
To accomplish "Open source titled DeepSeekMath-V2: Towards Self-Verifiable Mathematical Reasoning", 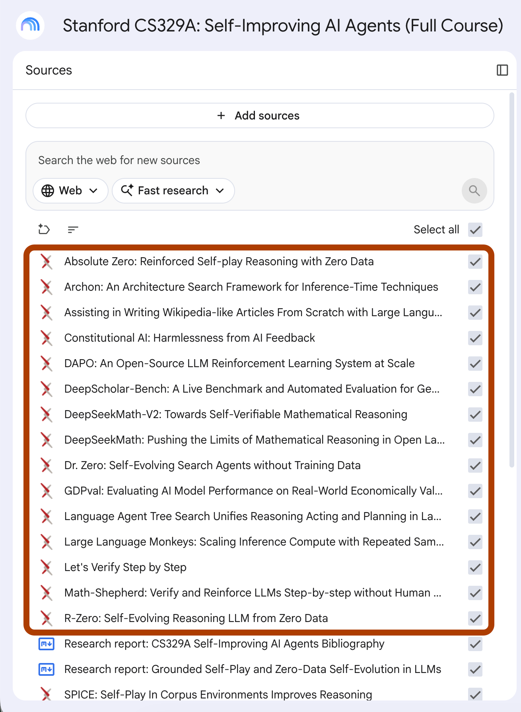I will pos(236,415).
